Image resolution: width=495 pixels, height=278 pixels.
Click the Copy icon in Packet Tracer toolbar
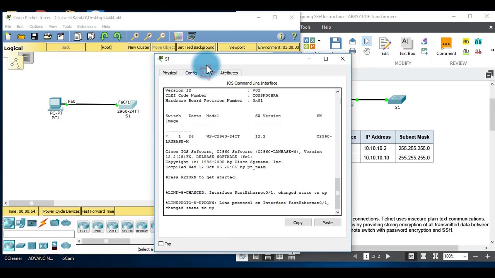[x=78, y=36]
